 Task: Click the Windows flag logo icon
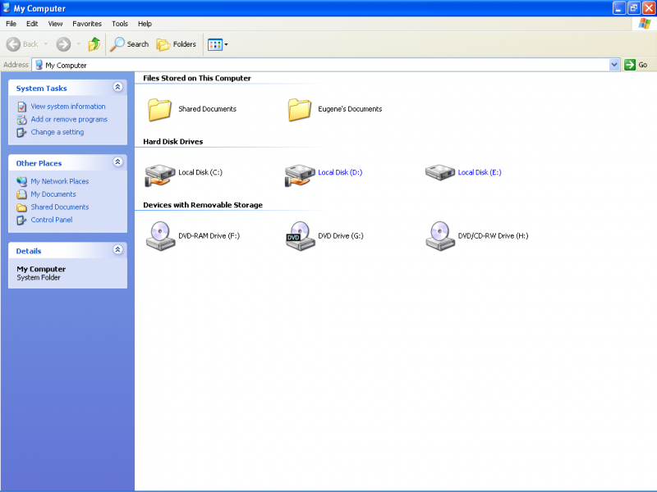(645, 24)
